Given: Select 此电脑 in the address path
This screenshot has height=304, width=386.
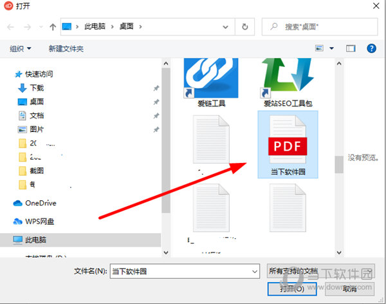Looking at the screenshot, I should point(95,26).
